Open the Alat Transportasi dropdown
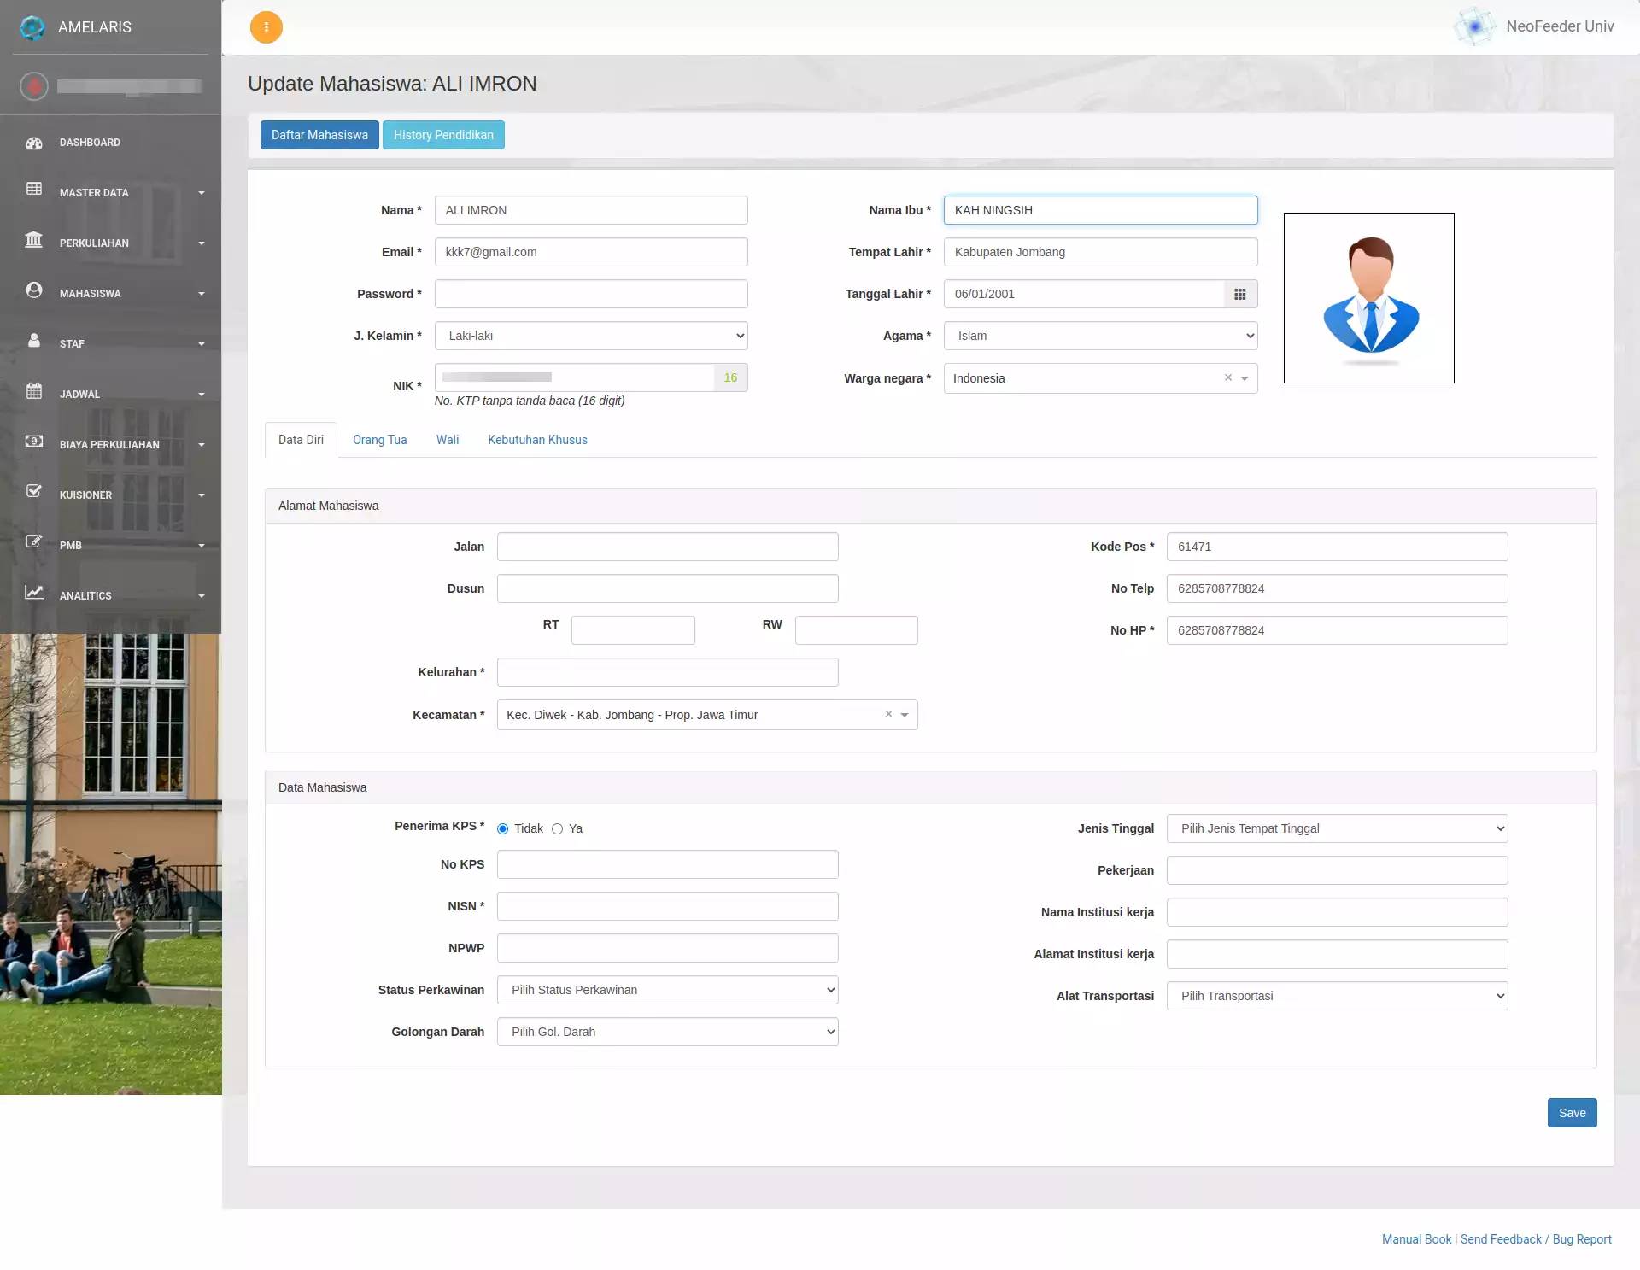1640x1270 pixels. 1337,996
